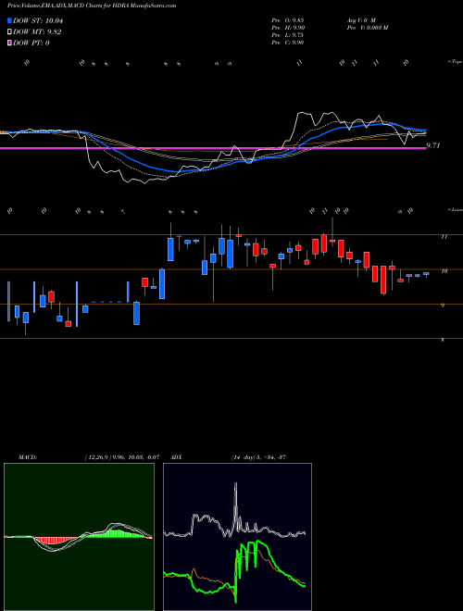Click the 10 price axis label

tap(444, 271)
